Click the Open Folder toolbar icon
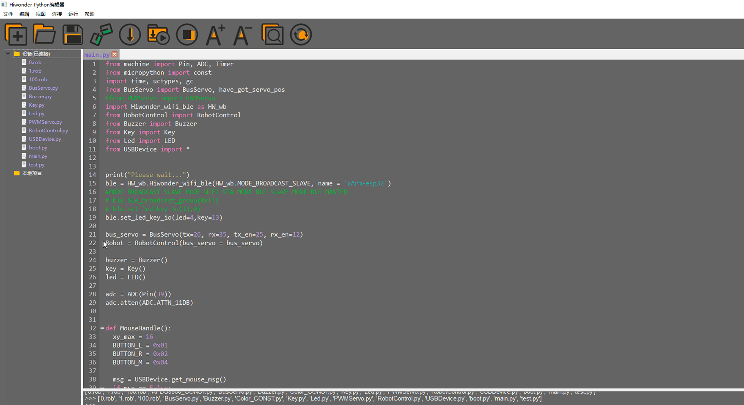Image resolution: width=744 pixels, height=405 pixels. (x=44, y=35)
